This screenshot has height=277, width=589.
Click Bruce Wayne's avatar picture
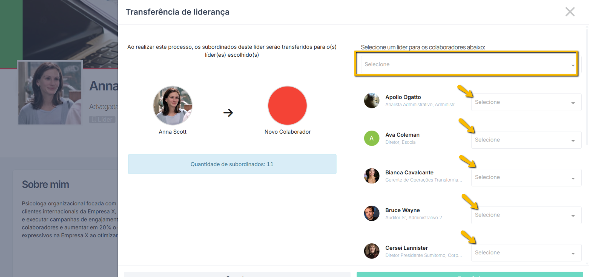371,213
